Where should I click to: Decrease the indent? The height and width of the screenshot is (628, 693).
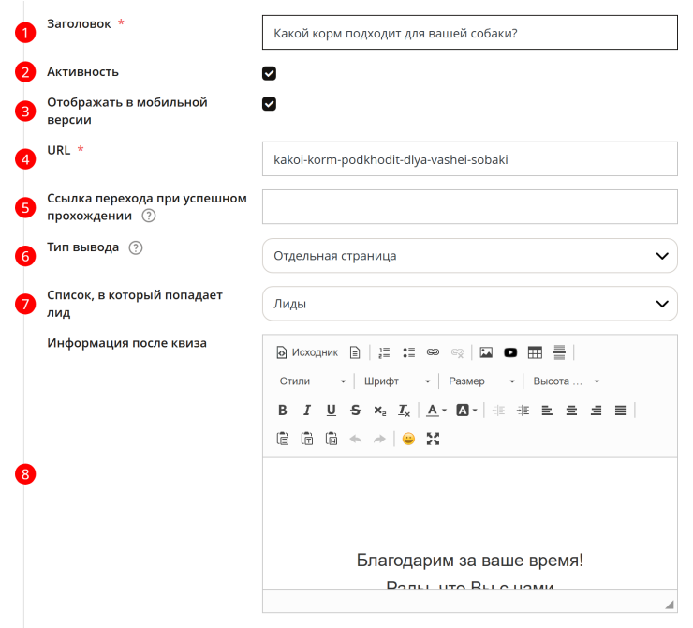(498, 411)
